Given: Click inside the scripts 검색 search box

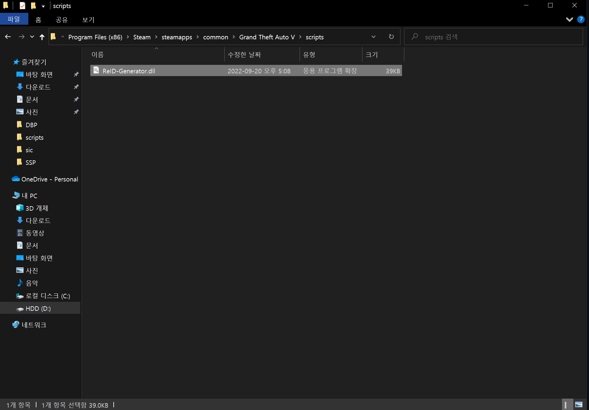Looking at the screenshot, I should pos(477,37).
